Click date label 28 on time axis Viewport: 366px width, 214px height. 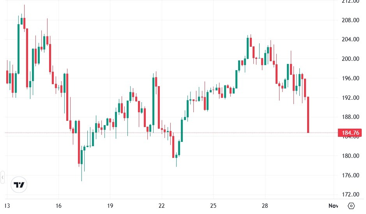pos(265,205)
